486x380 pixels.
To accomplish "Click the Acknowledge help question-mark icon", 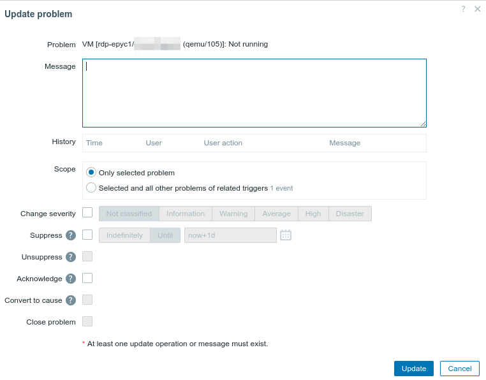I will pyautogui.click(x=71, y=279).
